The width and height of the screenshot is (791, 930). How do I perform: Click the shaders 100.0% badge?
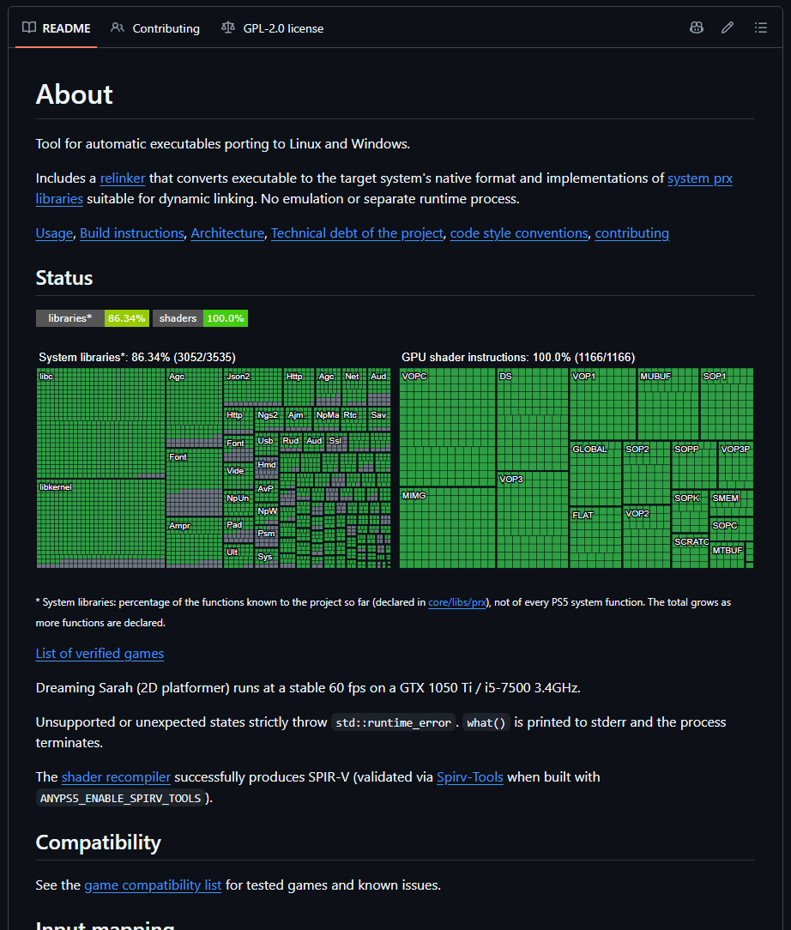click(x=201, y=318)
